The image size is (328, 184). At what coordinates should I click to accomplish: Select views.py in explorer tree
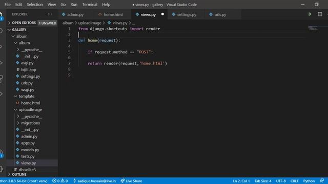29,163
